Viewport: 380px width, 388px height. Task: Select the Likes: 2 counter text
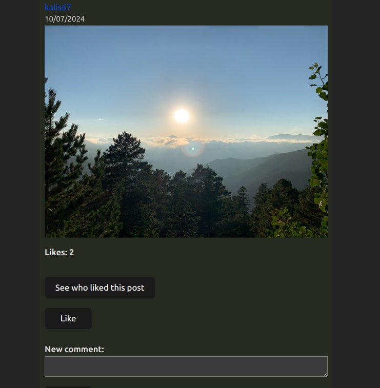59,252
